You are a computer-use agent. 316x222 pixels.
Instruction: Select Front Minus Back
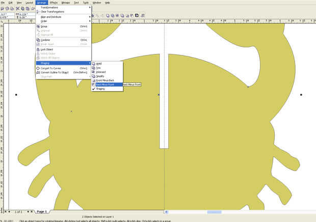(107, 80)
